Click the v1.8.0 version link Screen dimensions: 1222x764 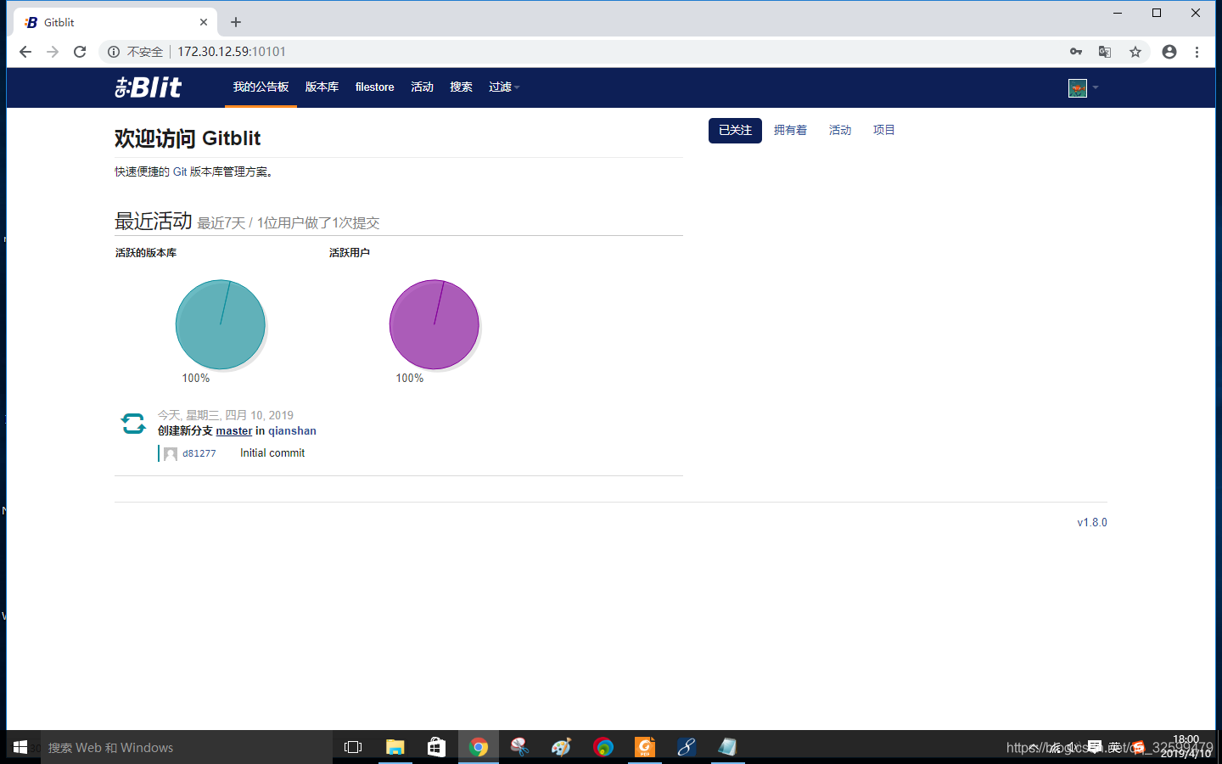[1092, 522]
